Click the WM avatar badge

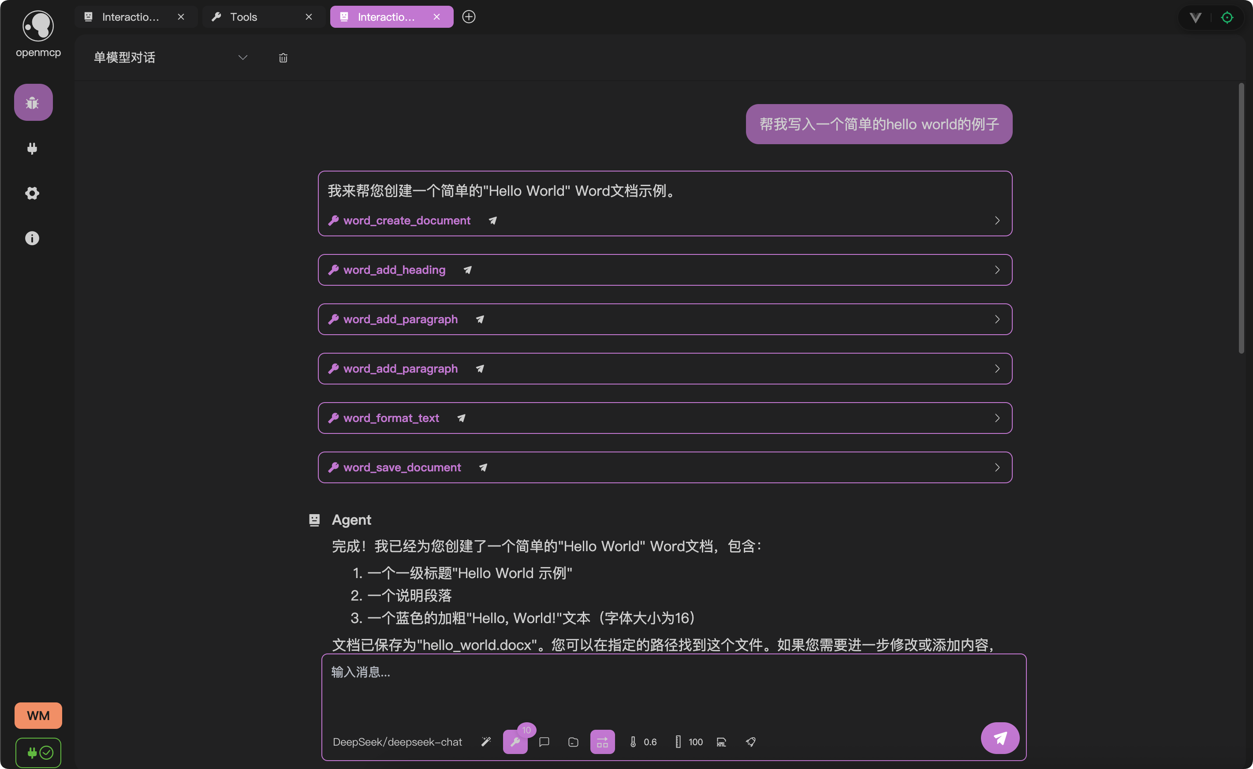point(38,715)
